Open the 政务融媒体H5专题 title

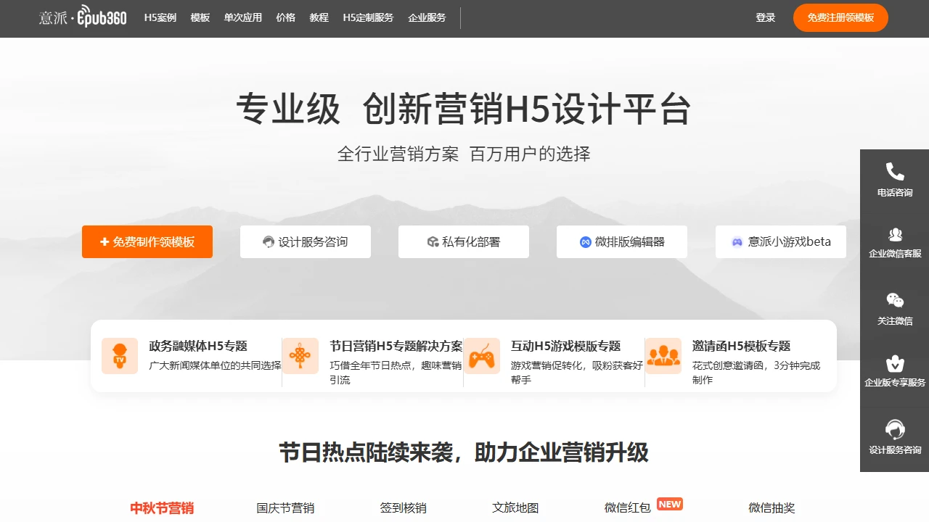tap(198, 346)
